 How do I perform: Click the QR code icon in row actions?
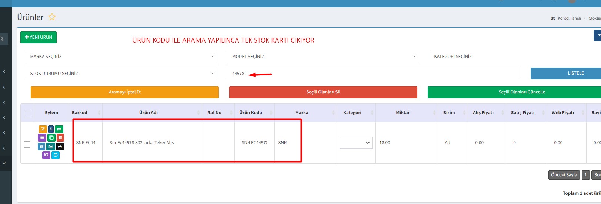tap(42, 146)
